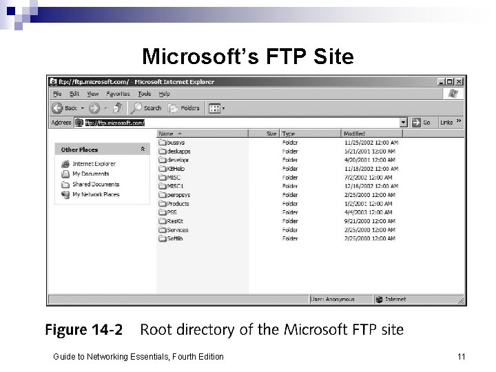This screenshot has height=372, width=496.
Task: Click the 11/25/2002 12:00 AM modified date
Action: [x=371, y=143]
